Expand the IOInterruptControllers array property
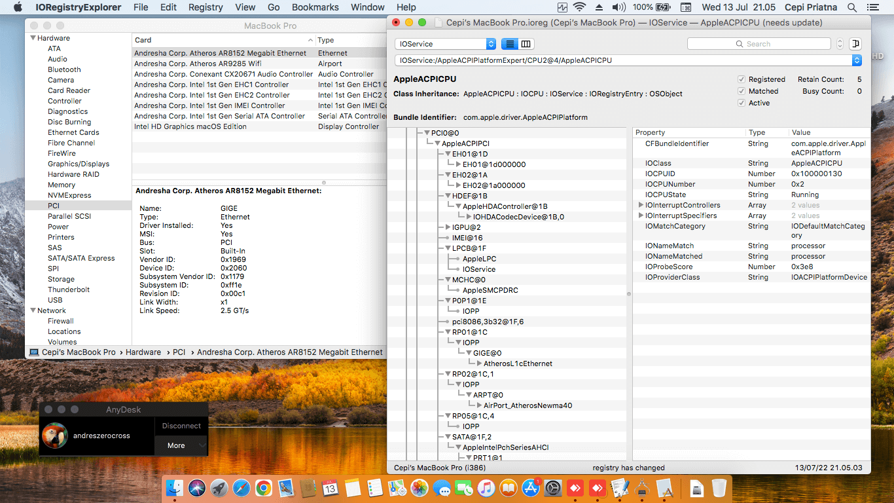 click(x=640, y=205)
